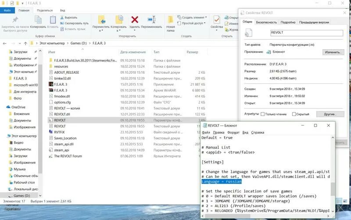
Task: Switch to the Главная ribbon tab
Action: [24, 10]
